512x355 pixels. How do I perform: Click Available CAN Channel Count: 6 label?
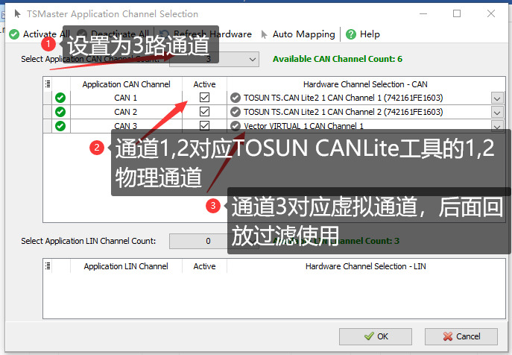pos(338,59)
